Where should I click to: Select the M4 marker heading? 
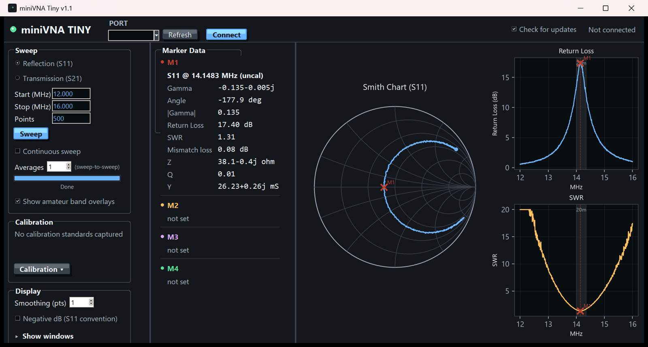[x=173, y=269]
